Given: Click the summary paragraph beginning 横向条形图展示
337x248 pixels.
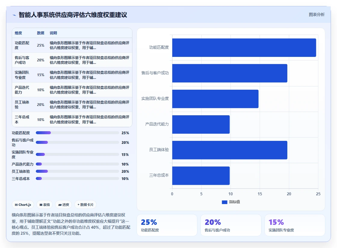Looking at the screenshot, I should click(x=71, y=224).
